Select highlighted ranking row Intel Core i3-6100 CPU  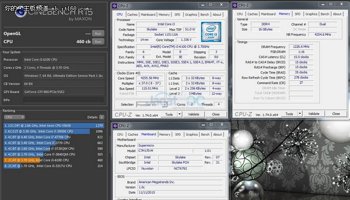(x=54, y=160)
